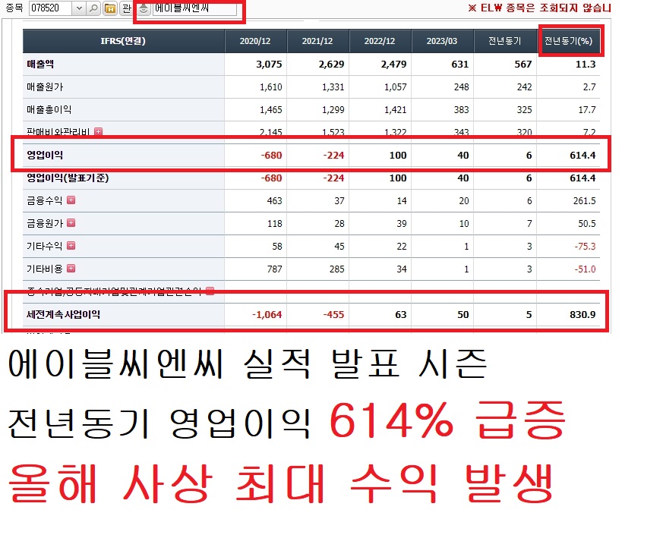Click the 3,075 sales value for 2020/12

(x=269, y=65)
